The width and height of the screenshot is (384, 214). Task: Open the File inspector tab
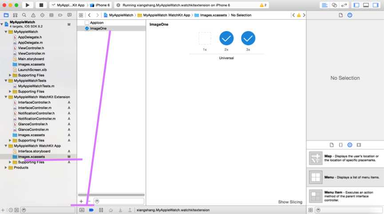[340, 15]
